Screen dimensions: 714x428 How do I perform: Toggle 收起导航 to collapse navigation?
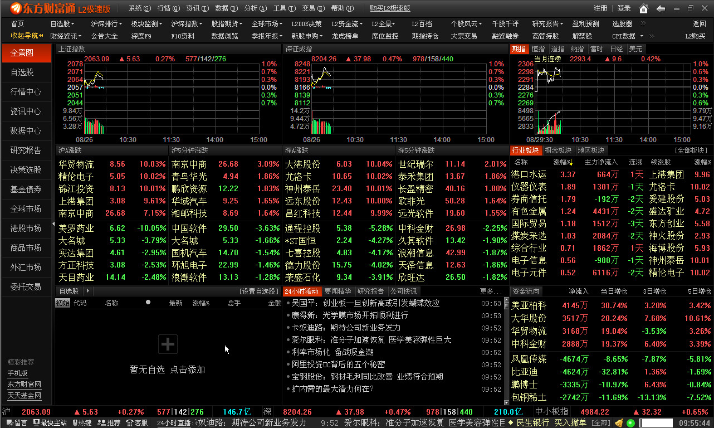tap(26, 36)
